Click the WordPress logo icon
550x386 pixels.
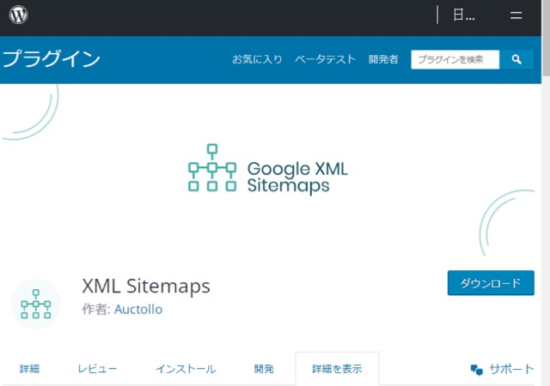[18, 15]
